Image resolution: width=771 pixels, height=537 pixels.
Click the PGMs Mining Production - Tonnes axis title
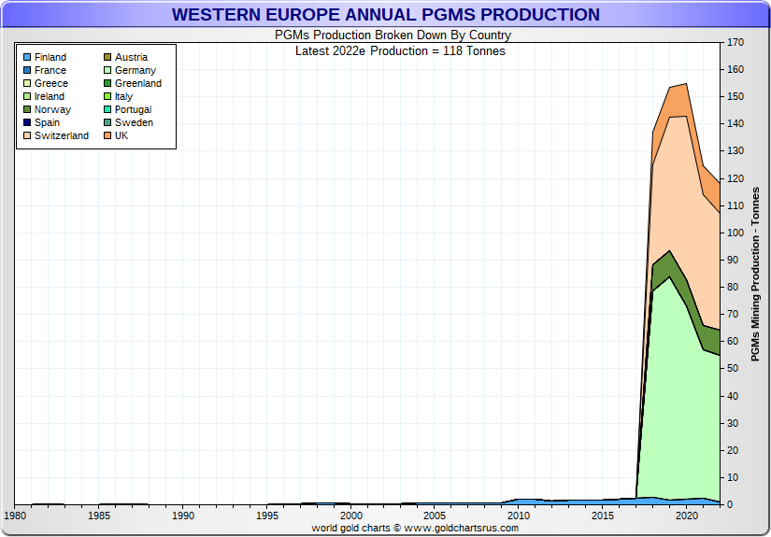pos(756,274)
